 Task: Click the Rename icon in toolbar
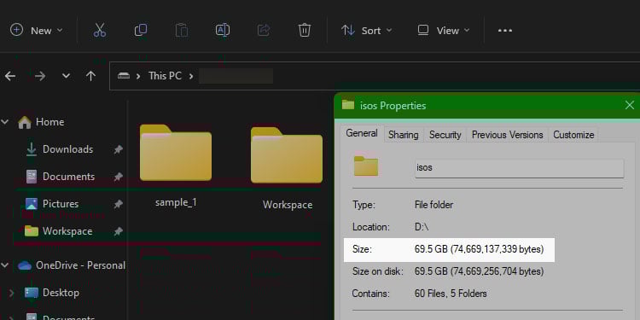[x=223, y=30]
